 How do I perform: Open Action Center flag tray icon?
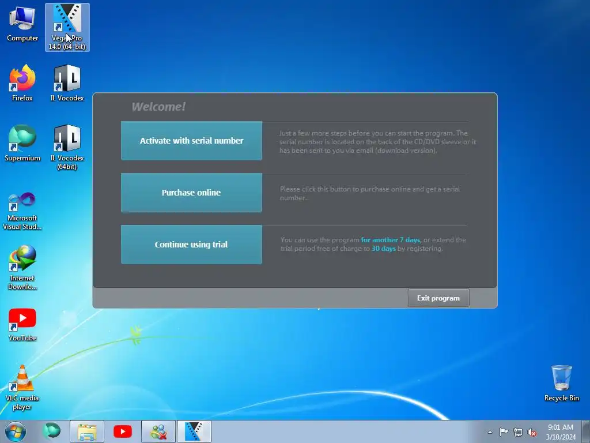tap(504, 432)
